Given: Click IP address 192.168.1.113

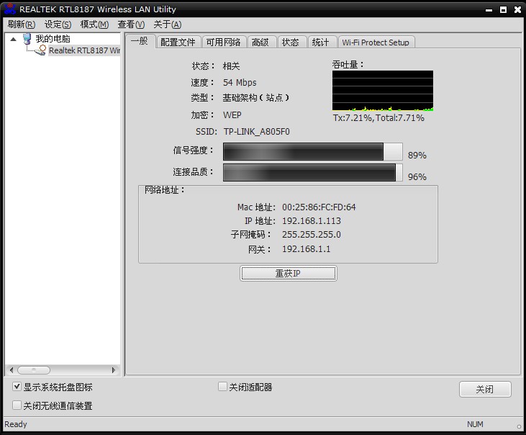Looking at the screenshot, I should 312,221.
